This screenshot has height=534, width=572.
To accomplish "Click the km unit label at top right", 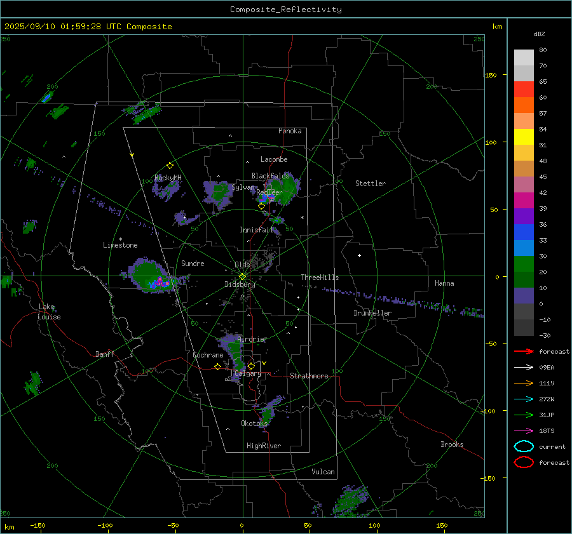I will click(498, 27).
